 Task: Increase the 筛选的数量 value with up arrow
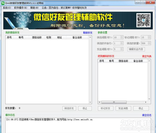[149, 42]
